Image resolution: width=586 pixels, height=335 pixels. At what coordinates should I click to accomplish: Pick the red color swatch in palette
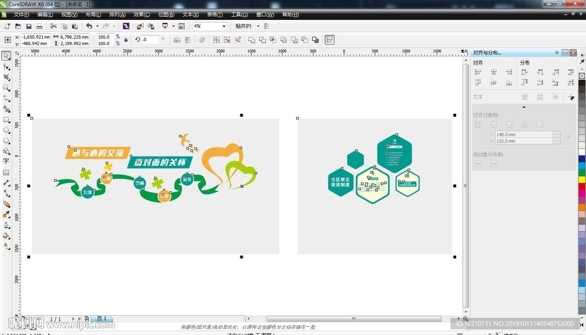[x=582, y=180]
